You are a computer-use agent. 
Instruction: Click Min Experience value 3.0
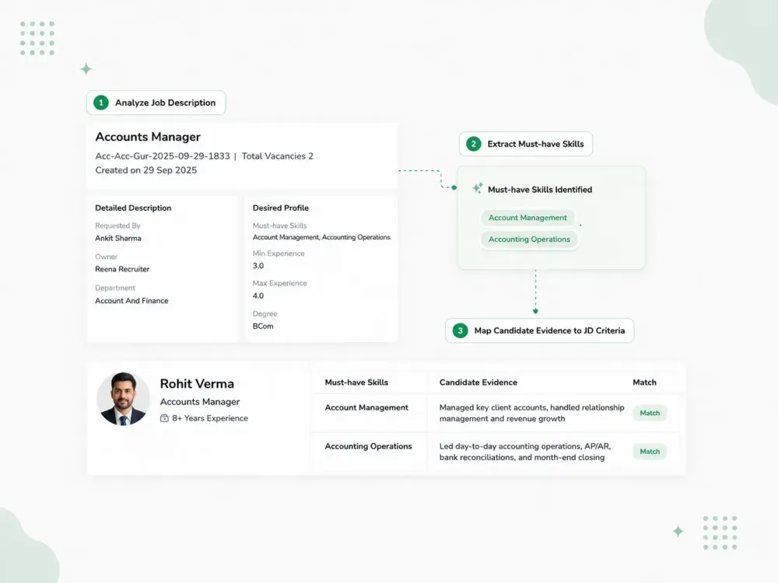[258, 266]
